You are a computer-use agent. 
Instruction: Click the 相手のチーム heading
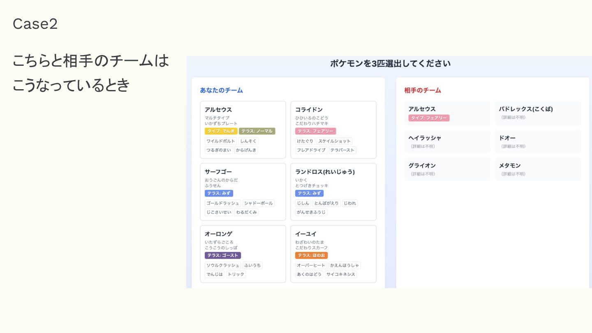[423, 90]
